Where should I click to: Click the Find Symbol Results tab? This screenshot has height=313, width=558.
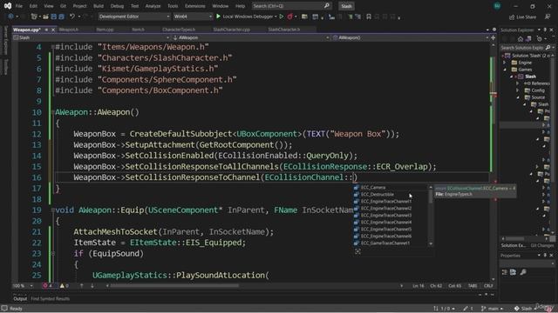coord(51,299)
